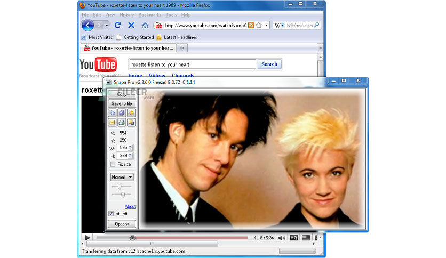Viewport: 446px width, 258px height.
Task: Expand the address bar history dropdown arrow
Action: (267, 25)
